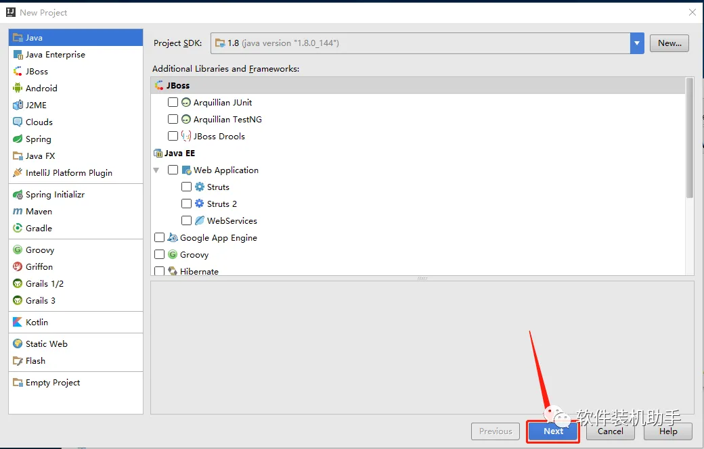Tick the Google App Engine checkbox
Viewport: 704px width, 449px height.
159,237
